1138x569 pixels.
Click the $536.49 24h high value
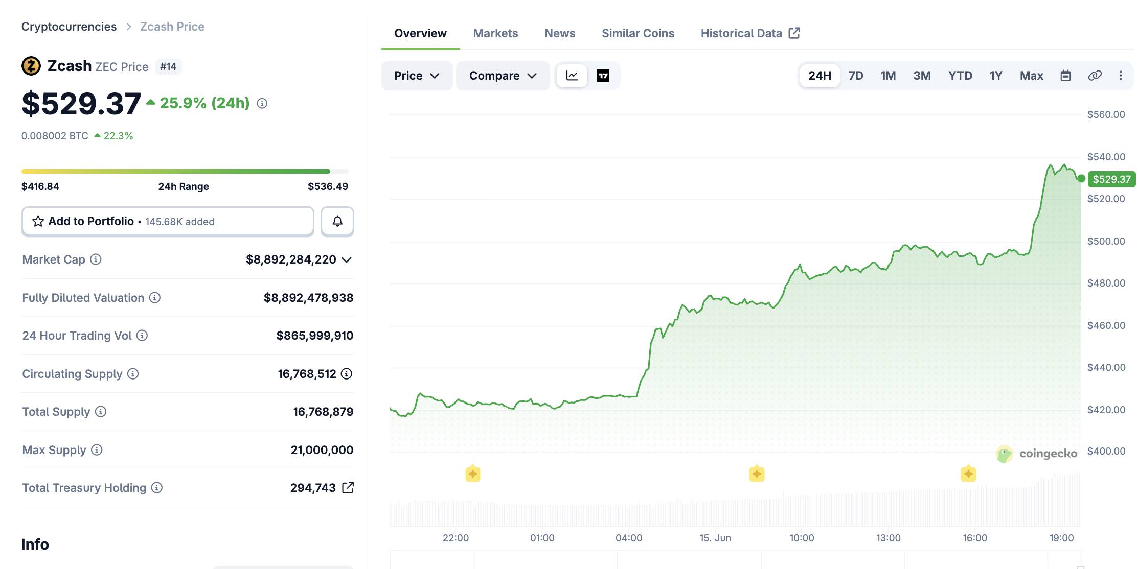[x=328, y=186]
